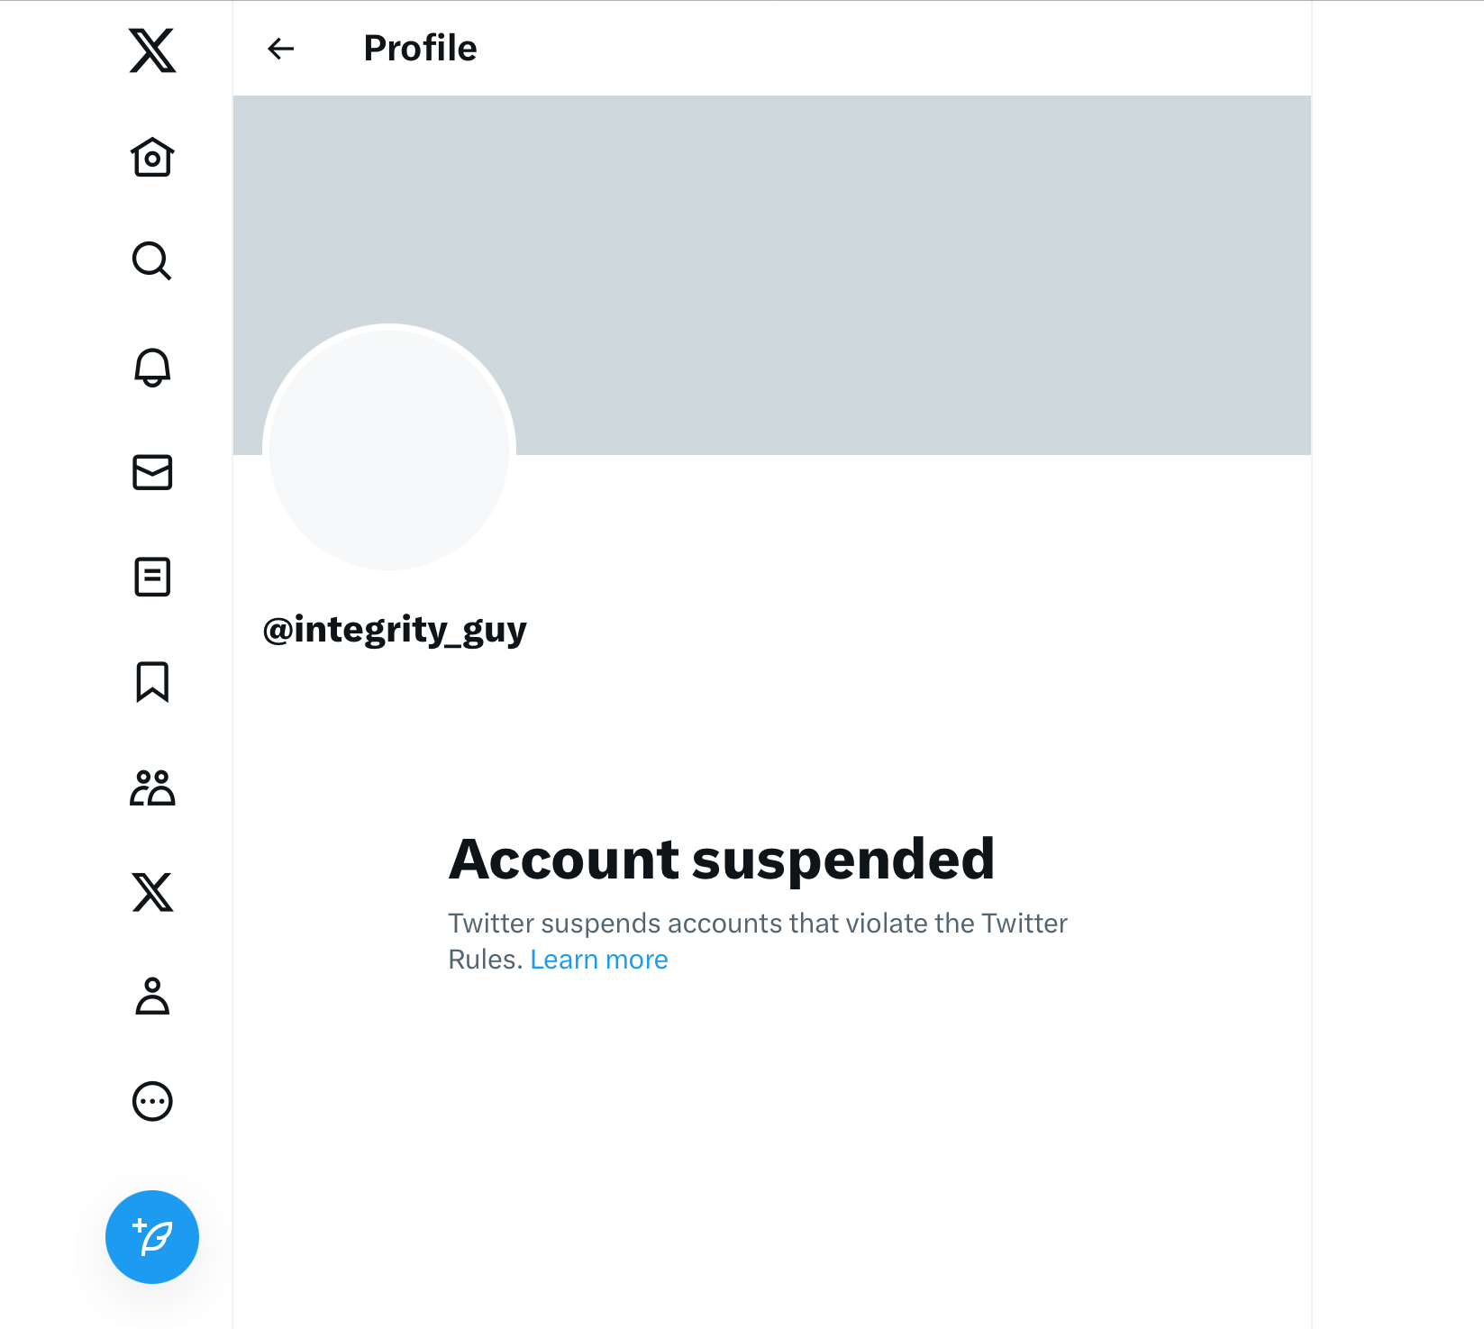Click the blank profile avatar circle
This screenshot has width=1484, height=1329.
point(389,448)
